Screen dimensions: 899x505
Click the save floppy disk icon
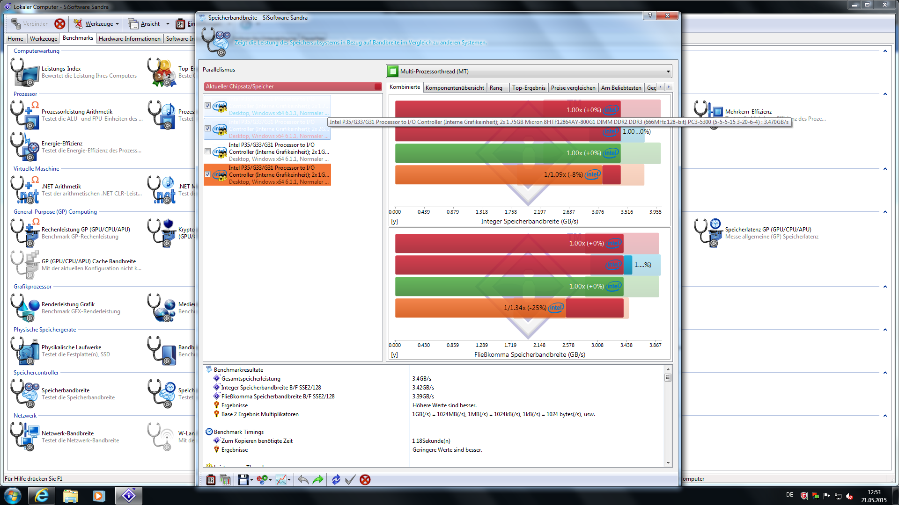click(243, 480)
